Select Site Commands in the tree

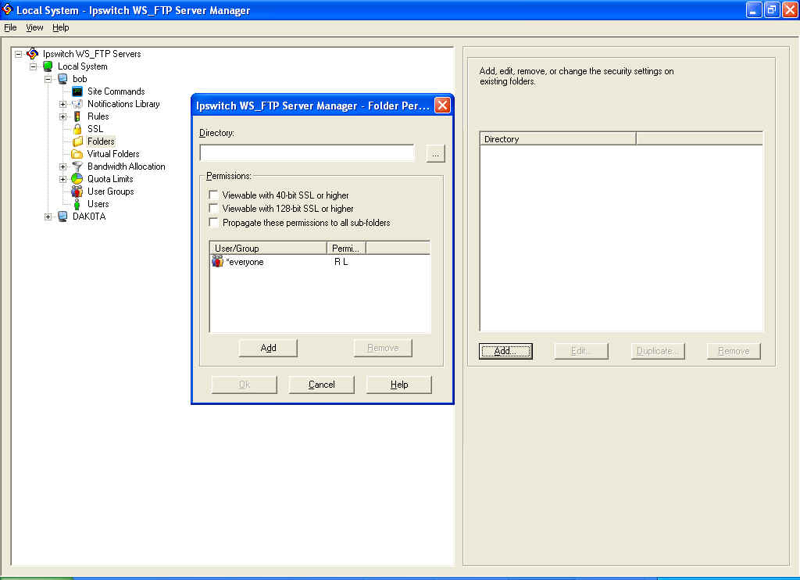(x=116, y=91)
